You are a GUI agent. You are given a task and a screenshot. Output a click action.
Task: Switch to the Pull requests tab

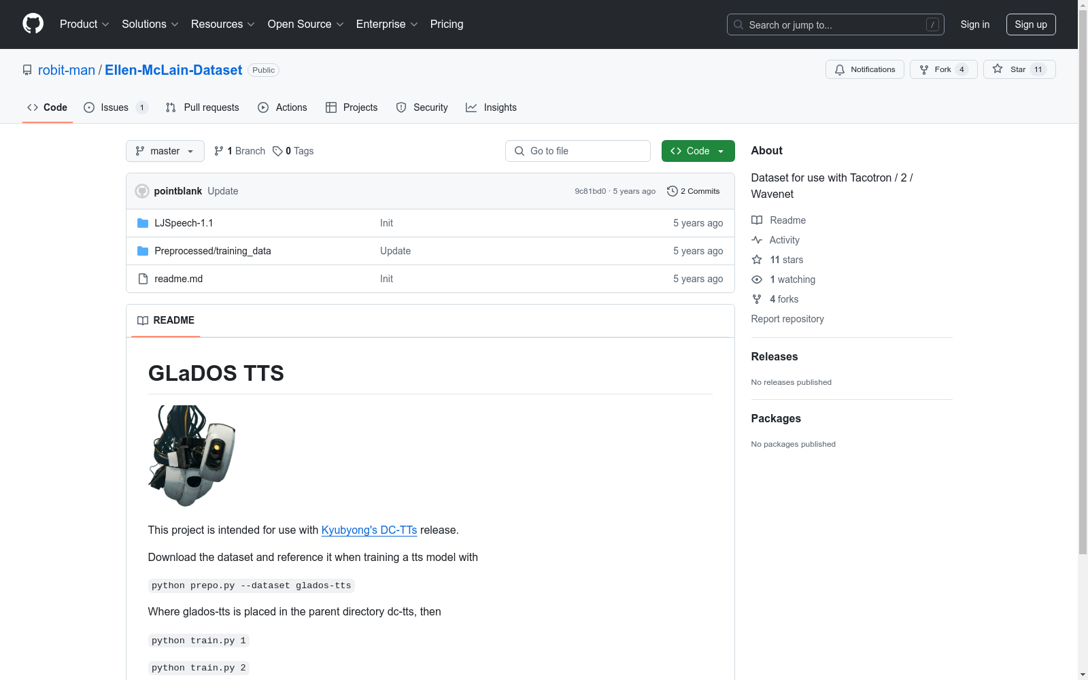click(x=203, y=107)
